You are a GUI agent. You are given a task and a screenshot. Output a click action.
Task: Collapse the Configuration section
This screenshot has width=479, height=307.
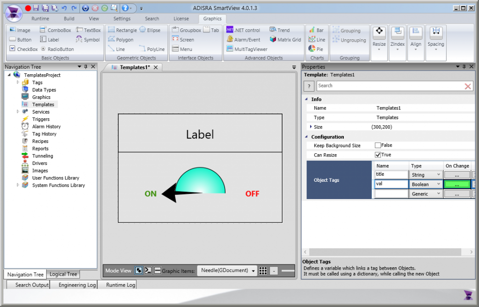tap(306, 137)
